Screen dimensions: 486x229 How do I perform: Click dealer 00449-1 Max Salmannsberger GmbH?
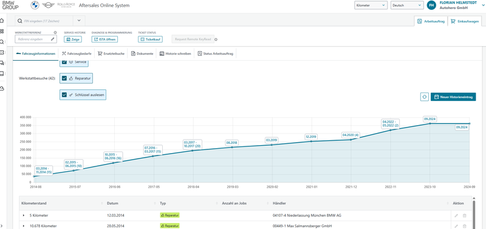click(302, 226)
